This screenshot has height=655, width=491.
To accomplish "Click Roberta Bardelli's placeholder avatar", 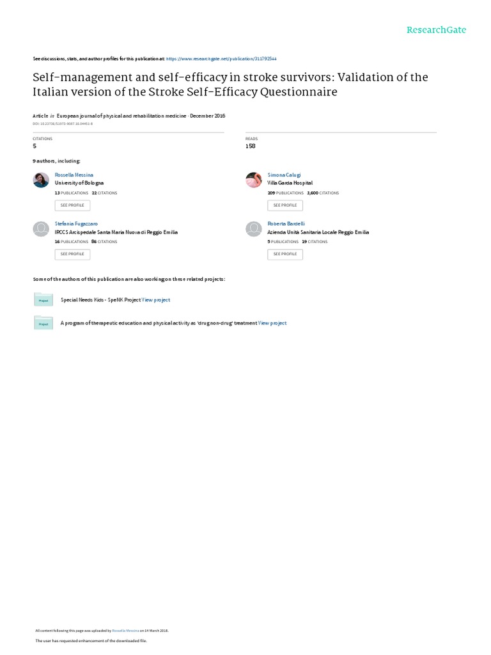I will point(254,229).
